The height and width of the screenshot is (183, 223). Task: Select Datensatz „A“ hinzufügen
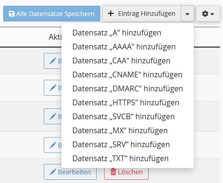point(127,33)
